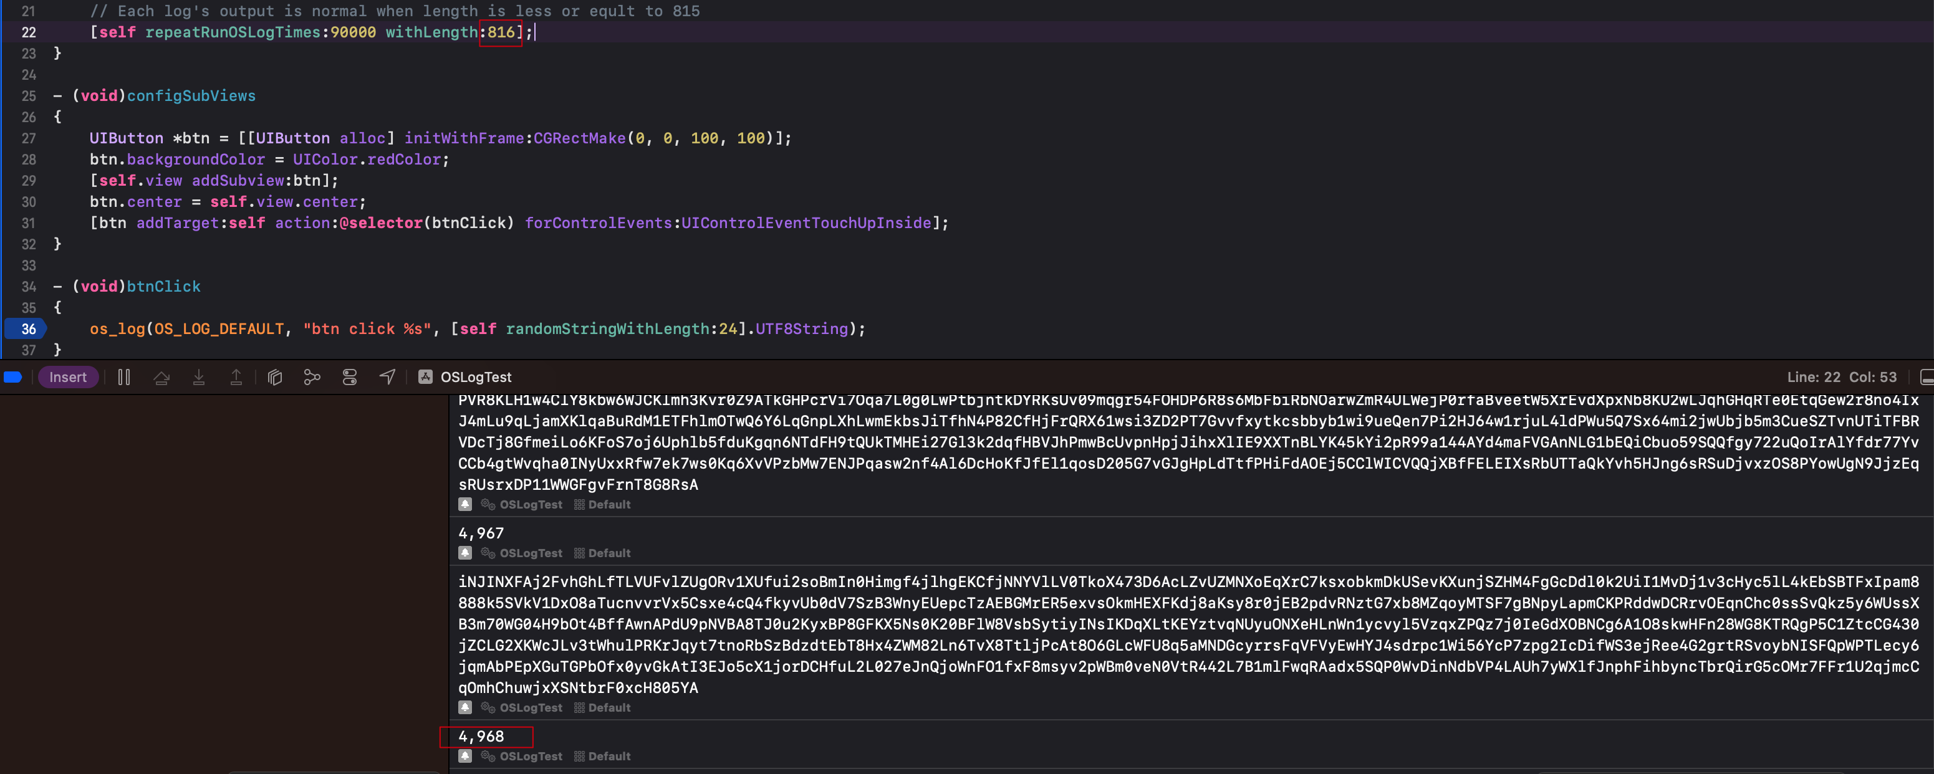The width and height of the screenshot is (1934, 774).
Task: Select the 4,967 log entry
Action: [x=481, y=533]
